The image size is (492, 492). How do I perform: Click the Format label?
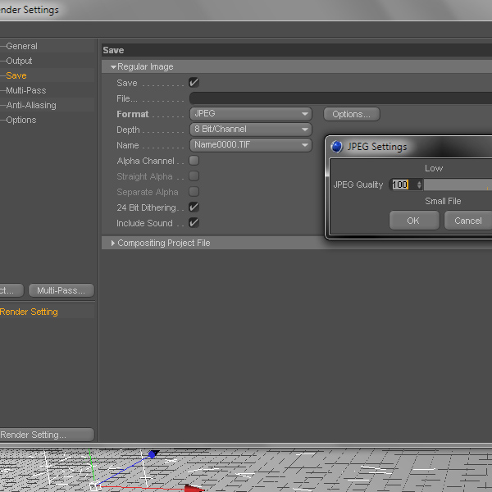[x=133, y=114]
